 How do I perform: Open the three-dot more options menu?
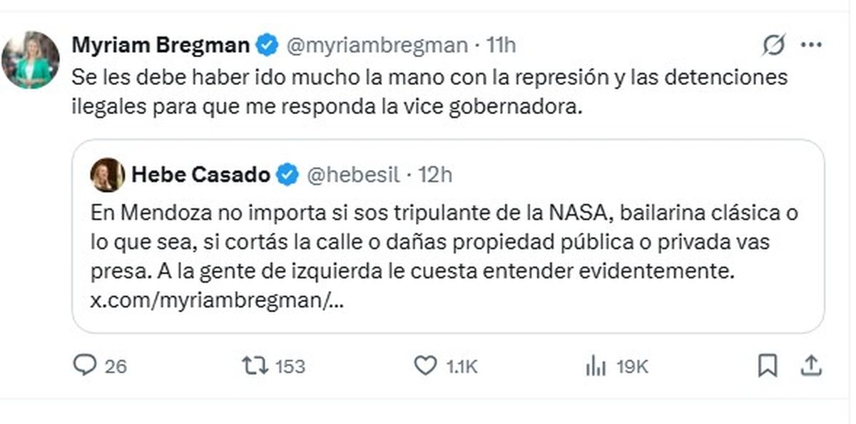point(811,46)
